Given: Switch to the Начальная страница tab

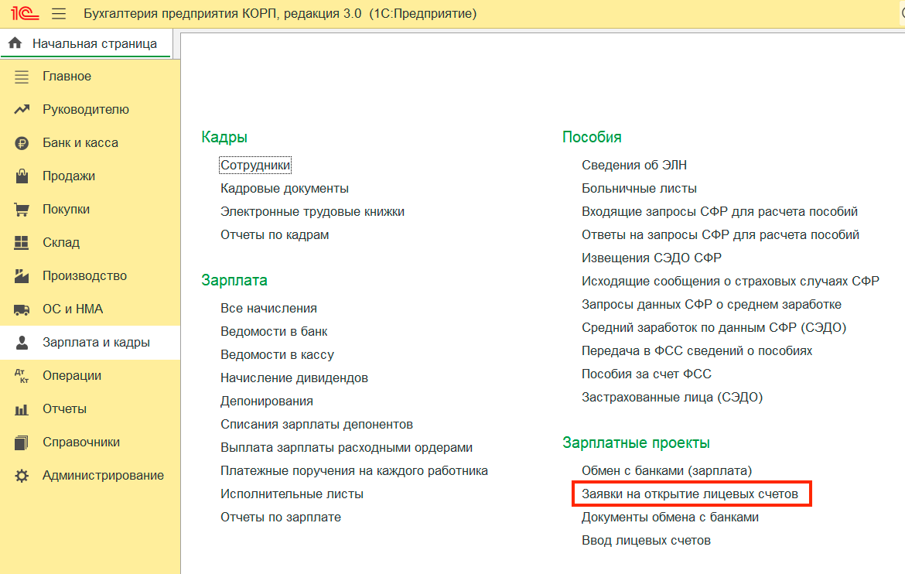Looking at the screenshot, I should tap(94, 44).
